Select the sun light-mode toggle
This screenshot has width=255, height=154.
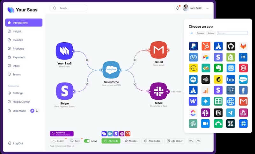[x=33, y=111]
